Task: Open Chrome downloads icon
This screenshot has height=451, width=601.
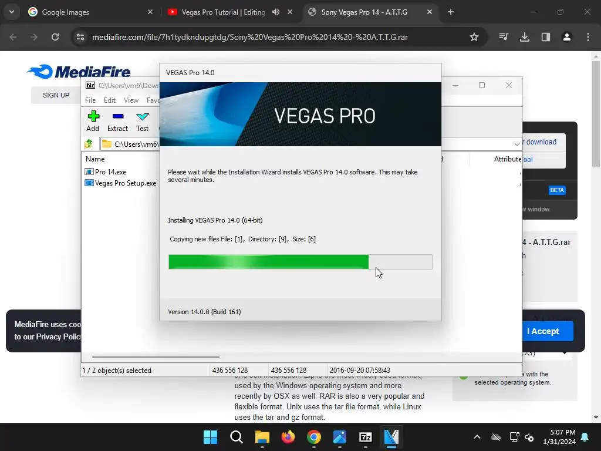Action: pyautogui.click(x=525, y=37)
